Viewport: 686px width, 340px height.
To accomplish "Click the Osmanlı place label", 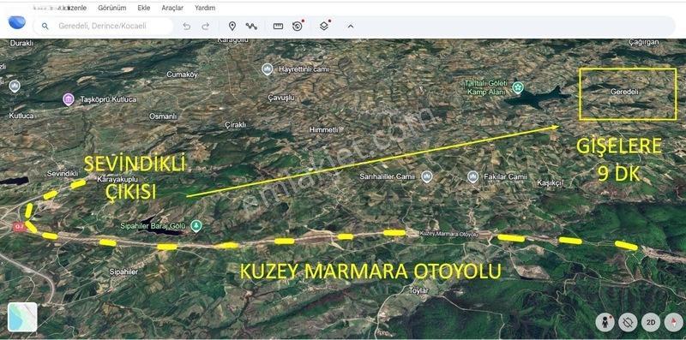I will pyautogui.click(x=163, y=116).
